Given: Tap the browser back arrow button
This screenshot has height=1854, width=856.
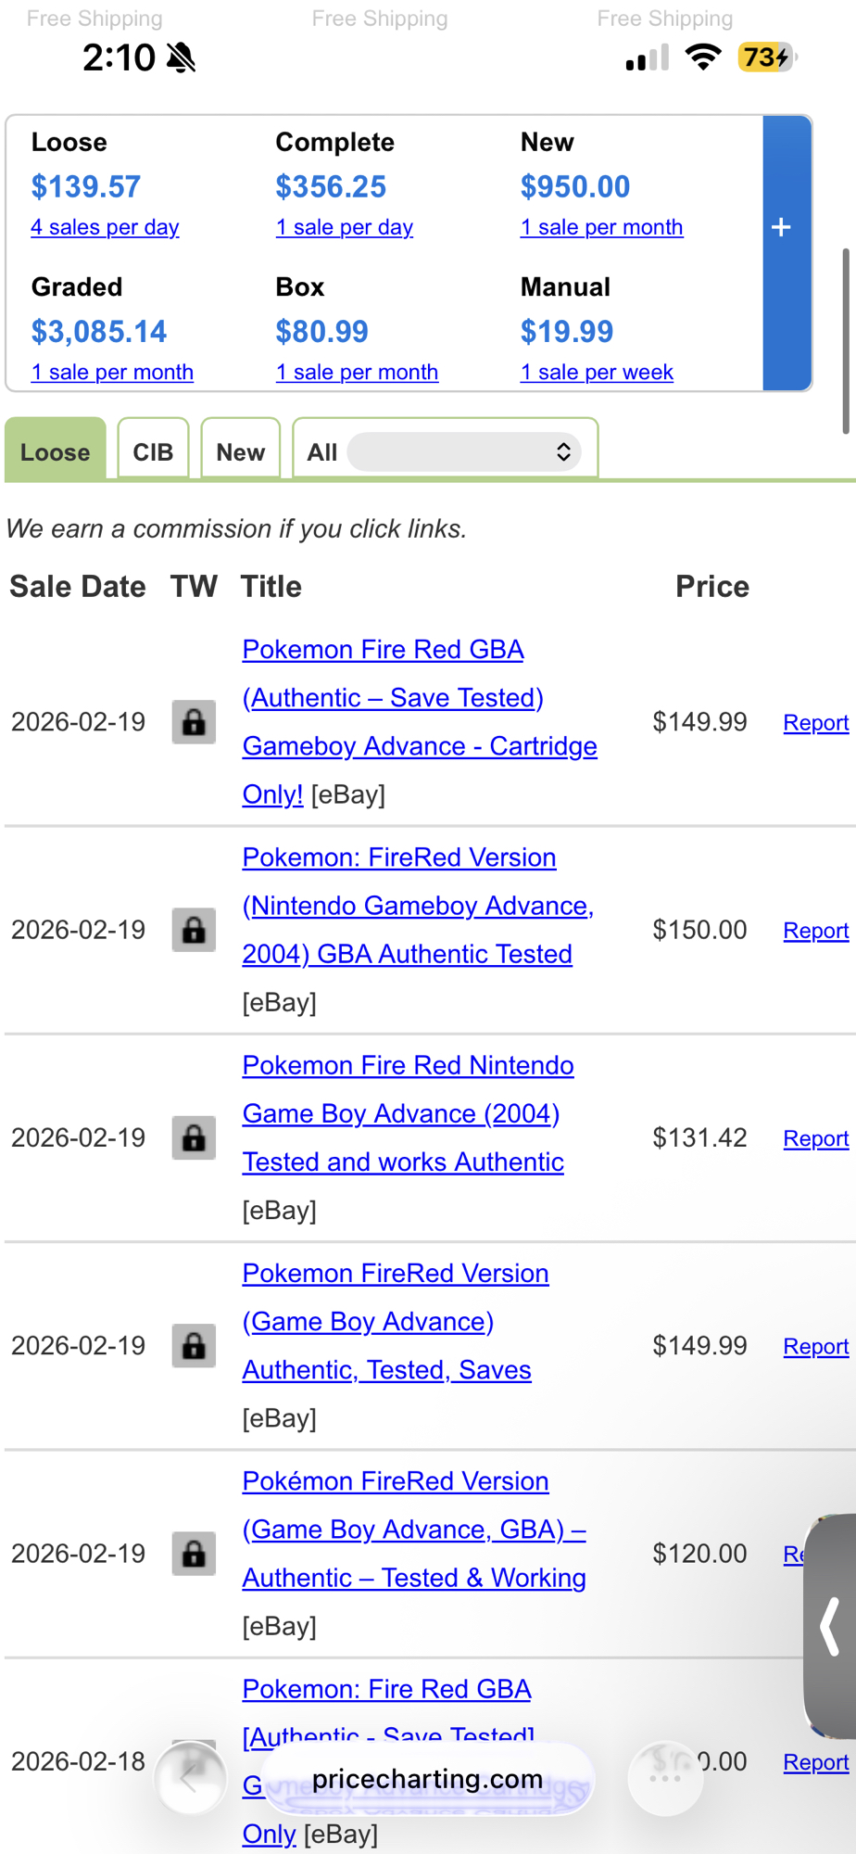Looking at the screenshot, I should (x=190, y=1778).
